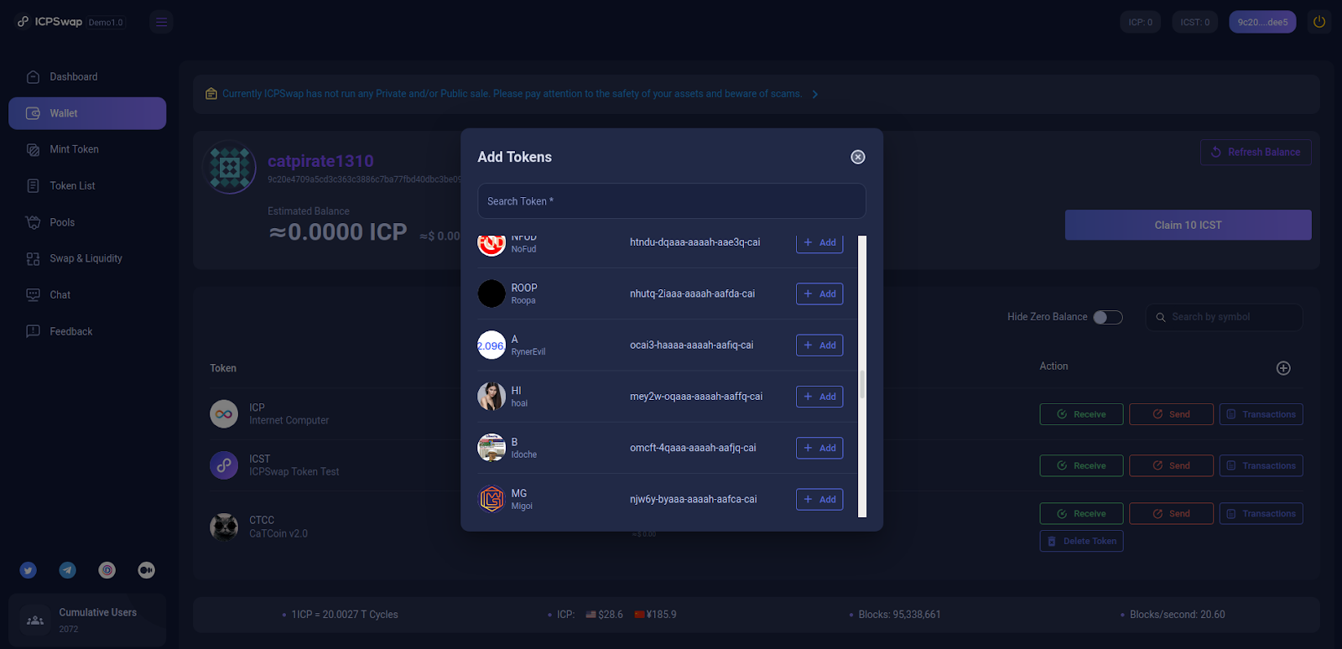The height and width of the screenshot is (649, 1342).
Task: Click the Telegram social icon
Action: point(68,570)
